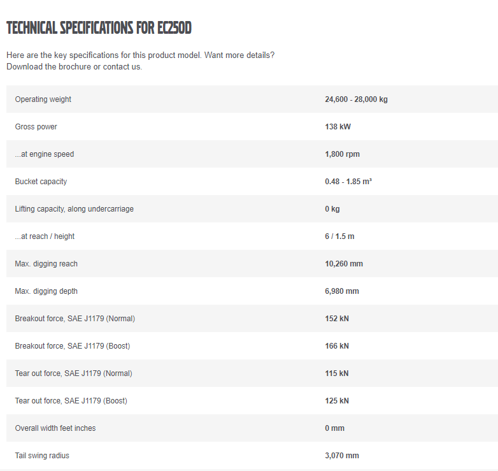Click the 10,260 mm value
This screenshot has width=498, height=471.
click(344, 264)
